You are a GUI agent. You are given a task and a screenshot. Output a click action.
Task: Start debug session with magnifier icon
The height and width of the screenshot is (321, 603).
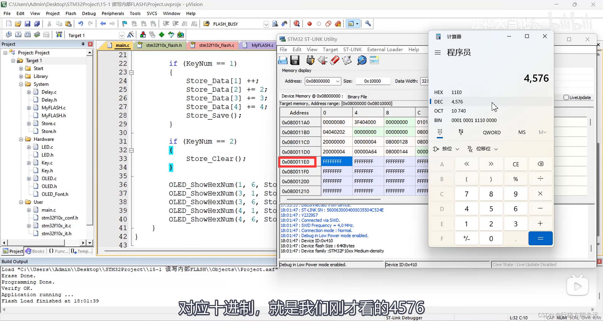[297, 24]
